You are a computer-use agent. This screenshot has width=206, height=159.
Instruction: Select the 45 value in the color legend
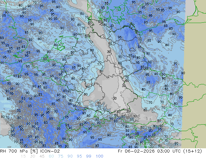pos(42,156)
